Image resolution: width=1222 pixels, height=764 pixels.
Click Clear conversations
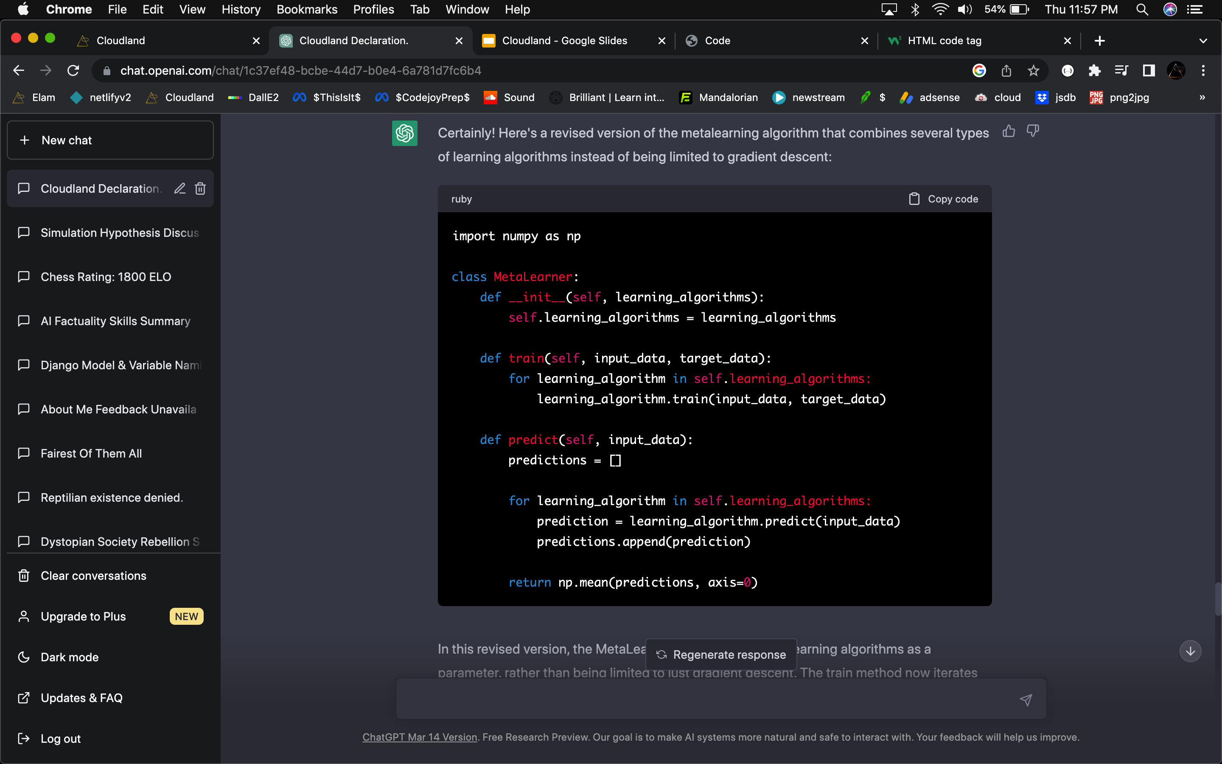(110, 576)
